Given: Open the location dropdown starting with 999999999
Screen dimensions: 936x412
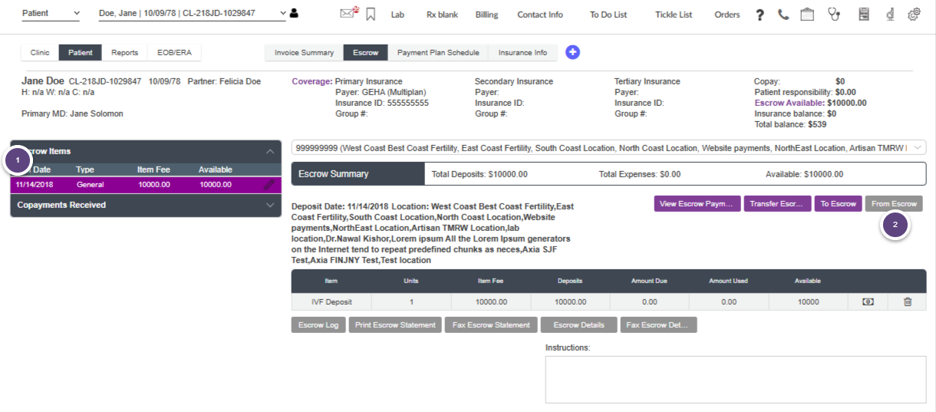Looking at the screenshot, I should click(x=608, y=147).
